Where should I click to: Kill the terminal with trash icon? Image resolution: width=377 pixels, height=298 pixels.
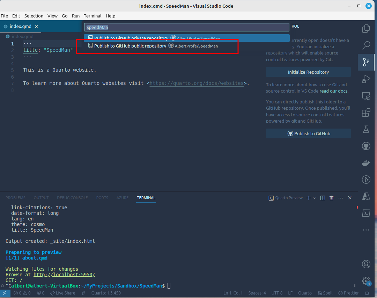(x=331, y=198)
